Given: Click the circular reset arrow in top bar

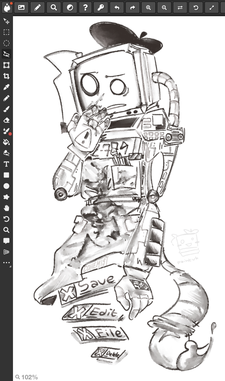Looking at the screenshot, I should 196,8.
